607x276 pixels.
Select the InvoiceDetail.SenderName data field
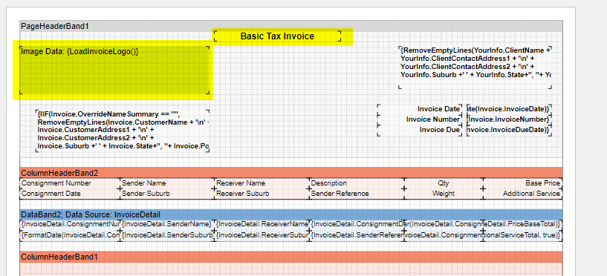tap(167, 224)
